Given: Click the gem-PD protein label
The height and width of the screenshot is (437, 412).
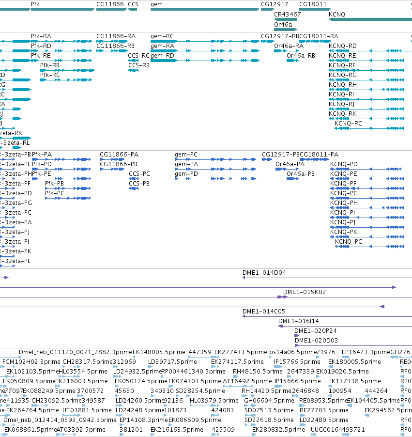Looking at the screenshot, I should click(x=186, y=174).
